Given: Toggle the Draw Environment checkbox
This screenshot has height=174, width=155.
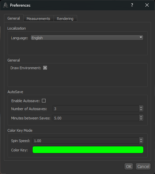Looking at the screenshot, I should coord(45,68).
